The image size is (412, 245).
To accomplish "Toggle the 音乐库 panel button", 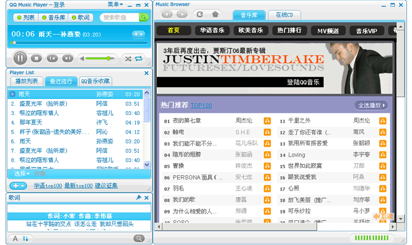I will pos(54,17).
